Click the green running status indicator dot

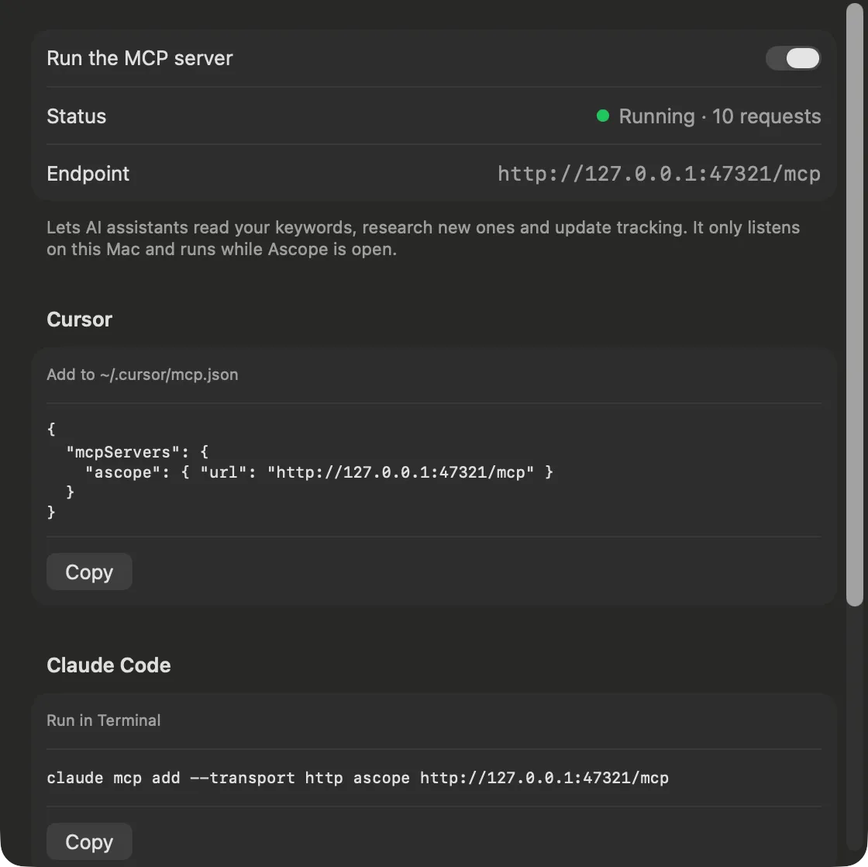[x=603, y=116]
